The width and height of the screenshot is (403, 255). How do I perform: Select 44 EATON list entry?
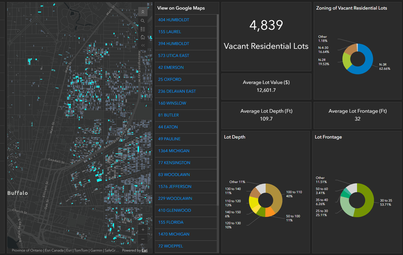(186, 127)
